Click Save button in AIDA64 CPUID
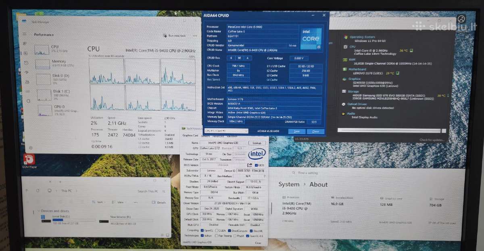Screen dimensions: 484x251 (x=296, y=132)
